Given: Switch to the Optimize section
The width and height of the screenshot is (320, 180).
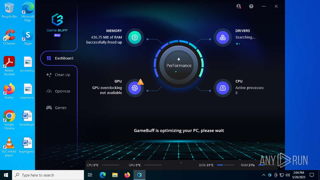Looking at the screenshot, I should [59, 91].
